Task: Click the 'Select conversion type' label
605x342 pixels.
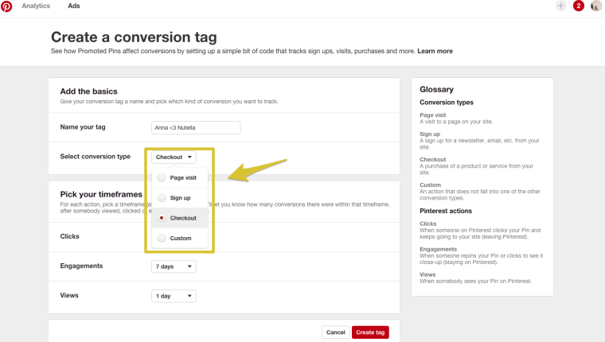Action: point(96,157)
